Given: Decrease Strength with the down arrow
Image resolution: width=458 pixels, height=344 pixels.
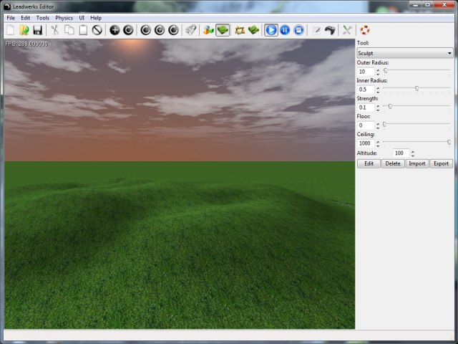Looking at the screenshot, I should coord(378,110).
